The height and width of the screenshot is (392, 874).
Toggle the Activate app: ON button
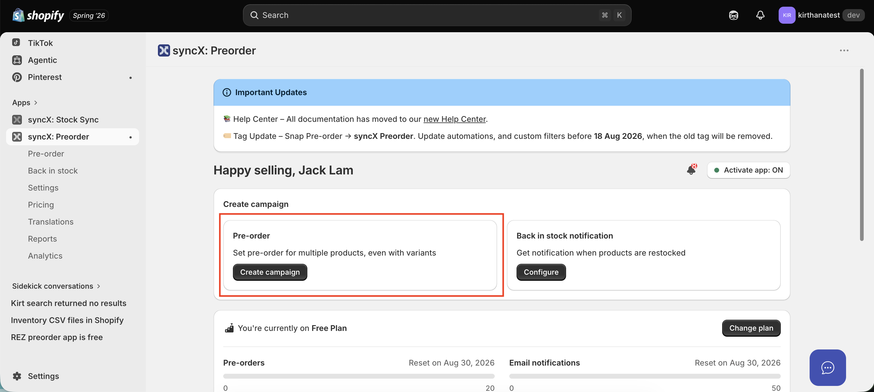tap(749, 170)
